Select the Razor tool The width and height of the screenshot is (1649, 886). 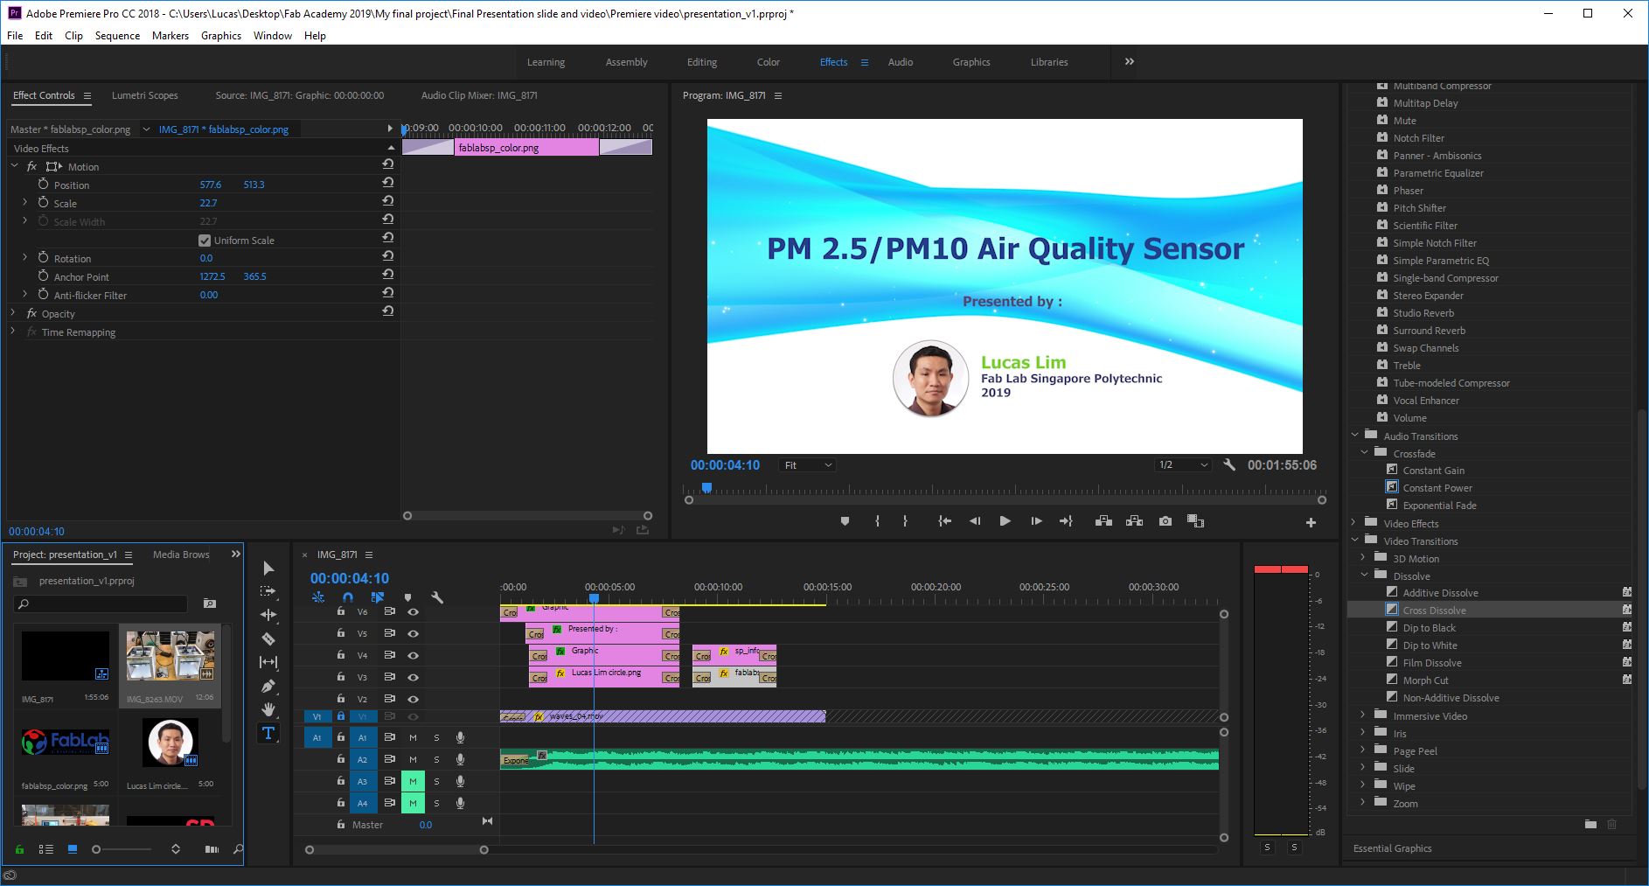point(268,638)
